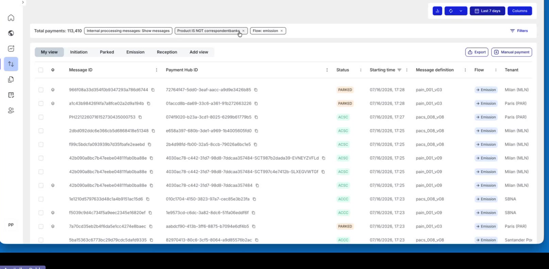The width and height of the screenshot is (549, 269).
Task: Copy Payment Hub ID ending SCT987b2dada39-EVNEYZVFLd
Action: 323,158
